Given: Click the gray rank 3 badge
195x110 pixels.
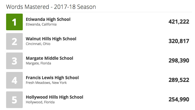Looking at the screenshot, I should 14,61.
